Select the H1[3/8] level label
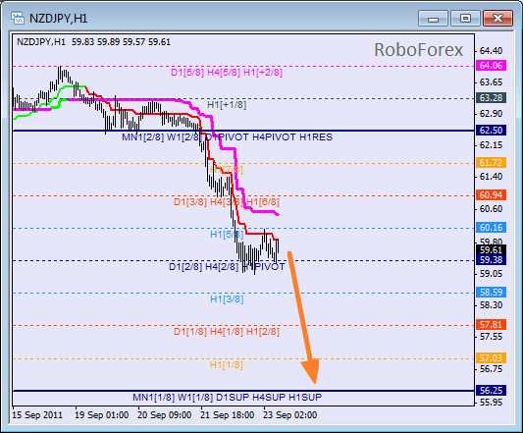The image size is (523, 433). [x=227, y=299]
